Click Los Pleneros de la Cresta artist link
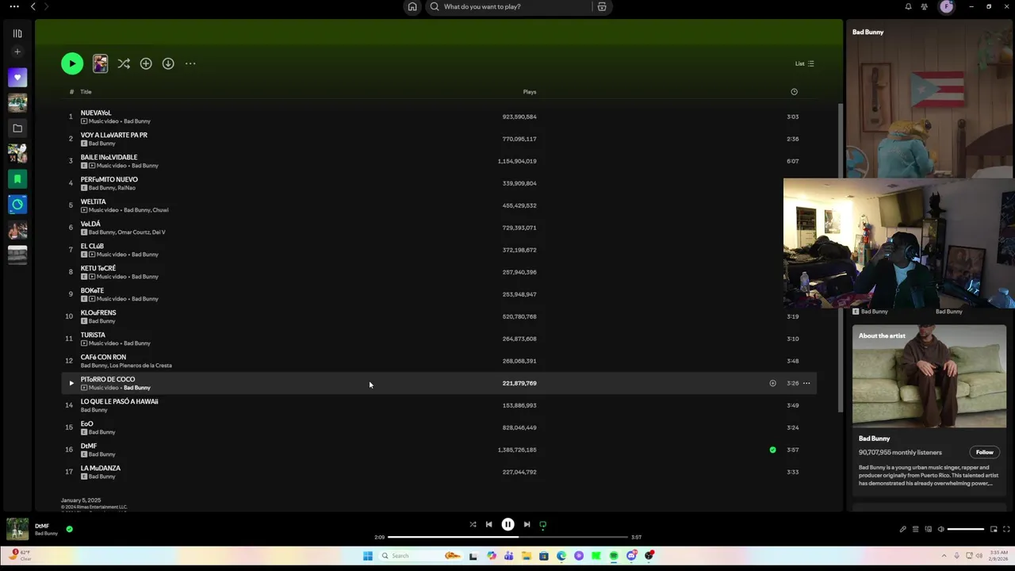 tap(141, 366)
